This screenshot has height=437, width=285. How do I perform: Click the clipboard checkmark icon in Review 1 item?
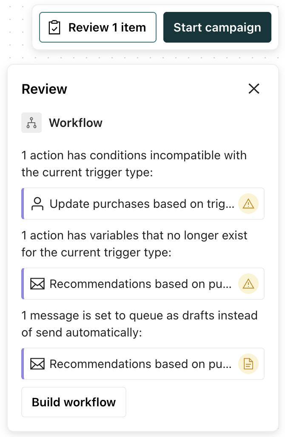(x=54, y=27)
